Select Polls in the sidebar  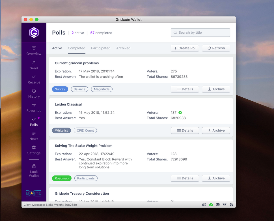pyautogui.click(x=34, y=122)
